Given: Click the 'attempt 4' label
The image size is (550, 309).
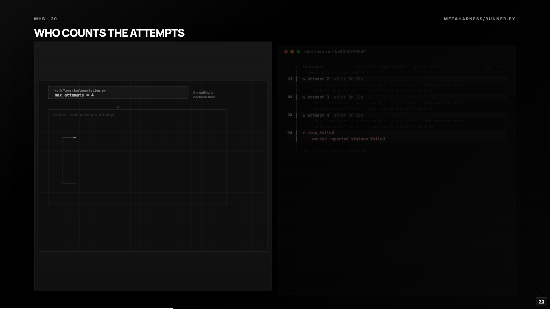Looking at the screenshot, I should tap(318, 115).
